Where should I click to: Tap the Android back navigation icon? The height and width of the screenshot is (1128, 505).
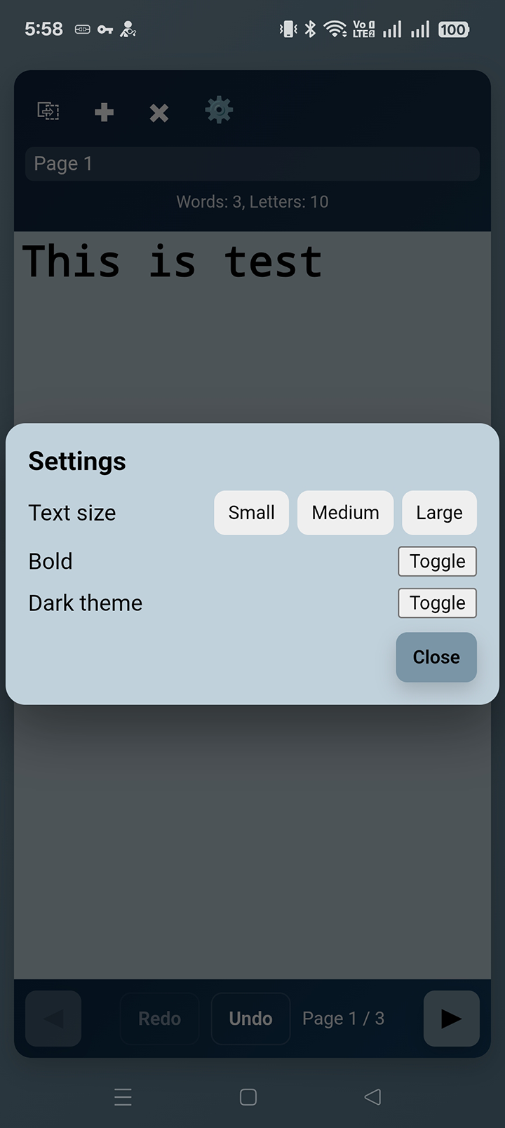click(x=373, y=1096)
